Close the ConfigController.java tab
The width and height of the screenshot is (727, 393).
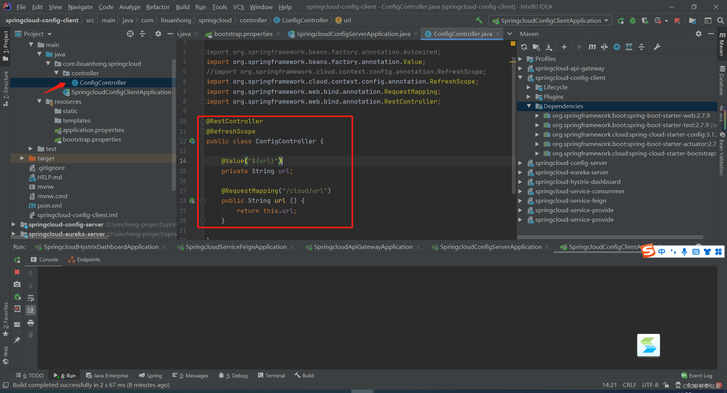coord(498,34)
